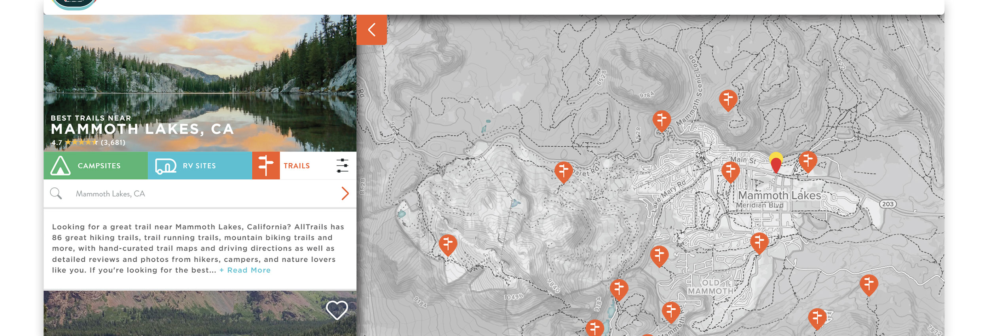Select the trail marker beside the Minaret Rd label

(563, 172)
